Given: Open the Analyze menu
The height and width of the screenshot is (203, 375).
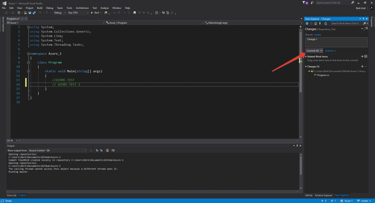Looking at the screenshot, I should 104,8.
